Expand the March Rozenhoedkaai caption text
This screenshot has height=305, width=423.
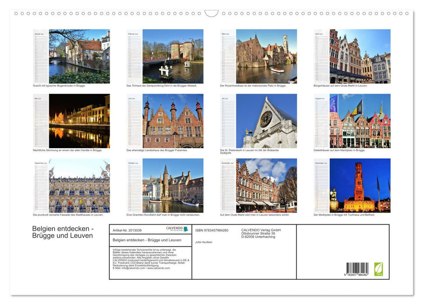(x=253, y=85)
